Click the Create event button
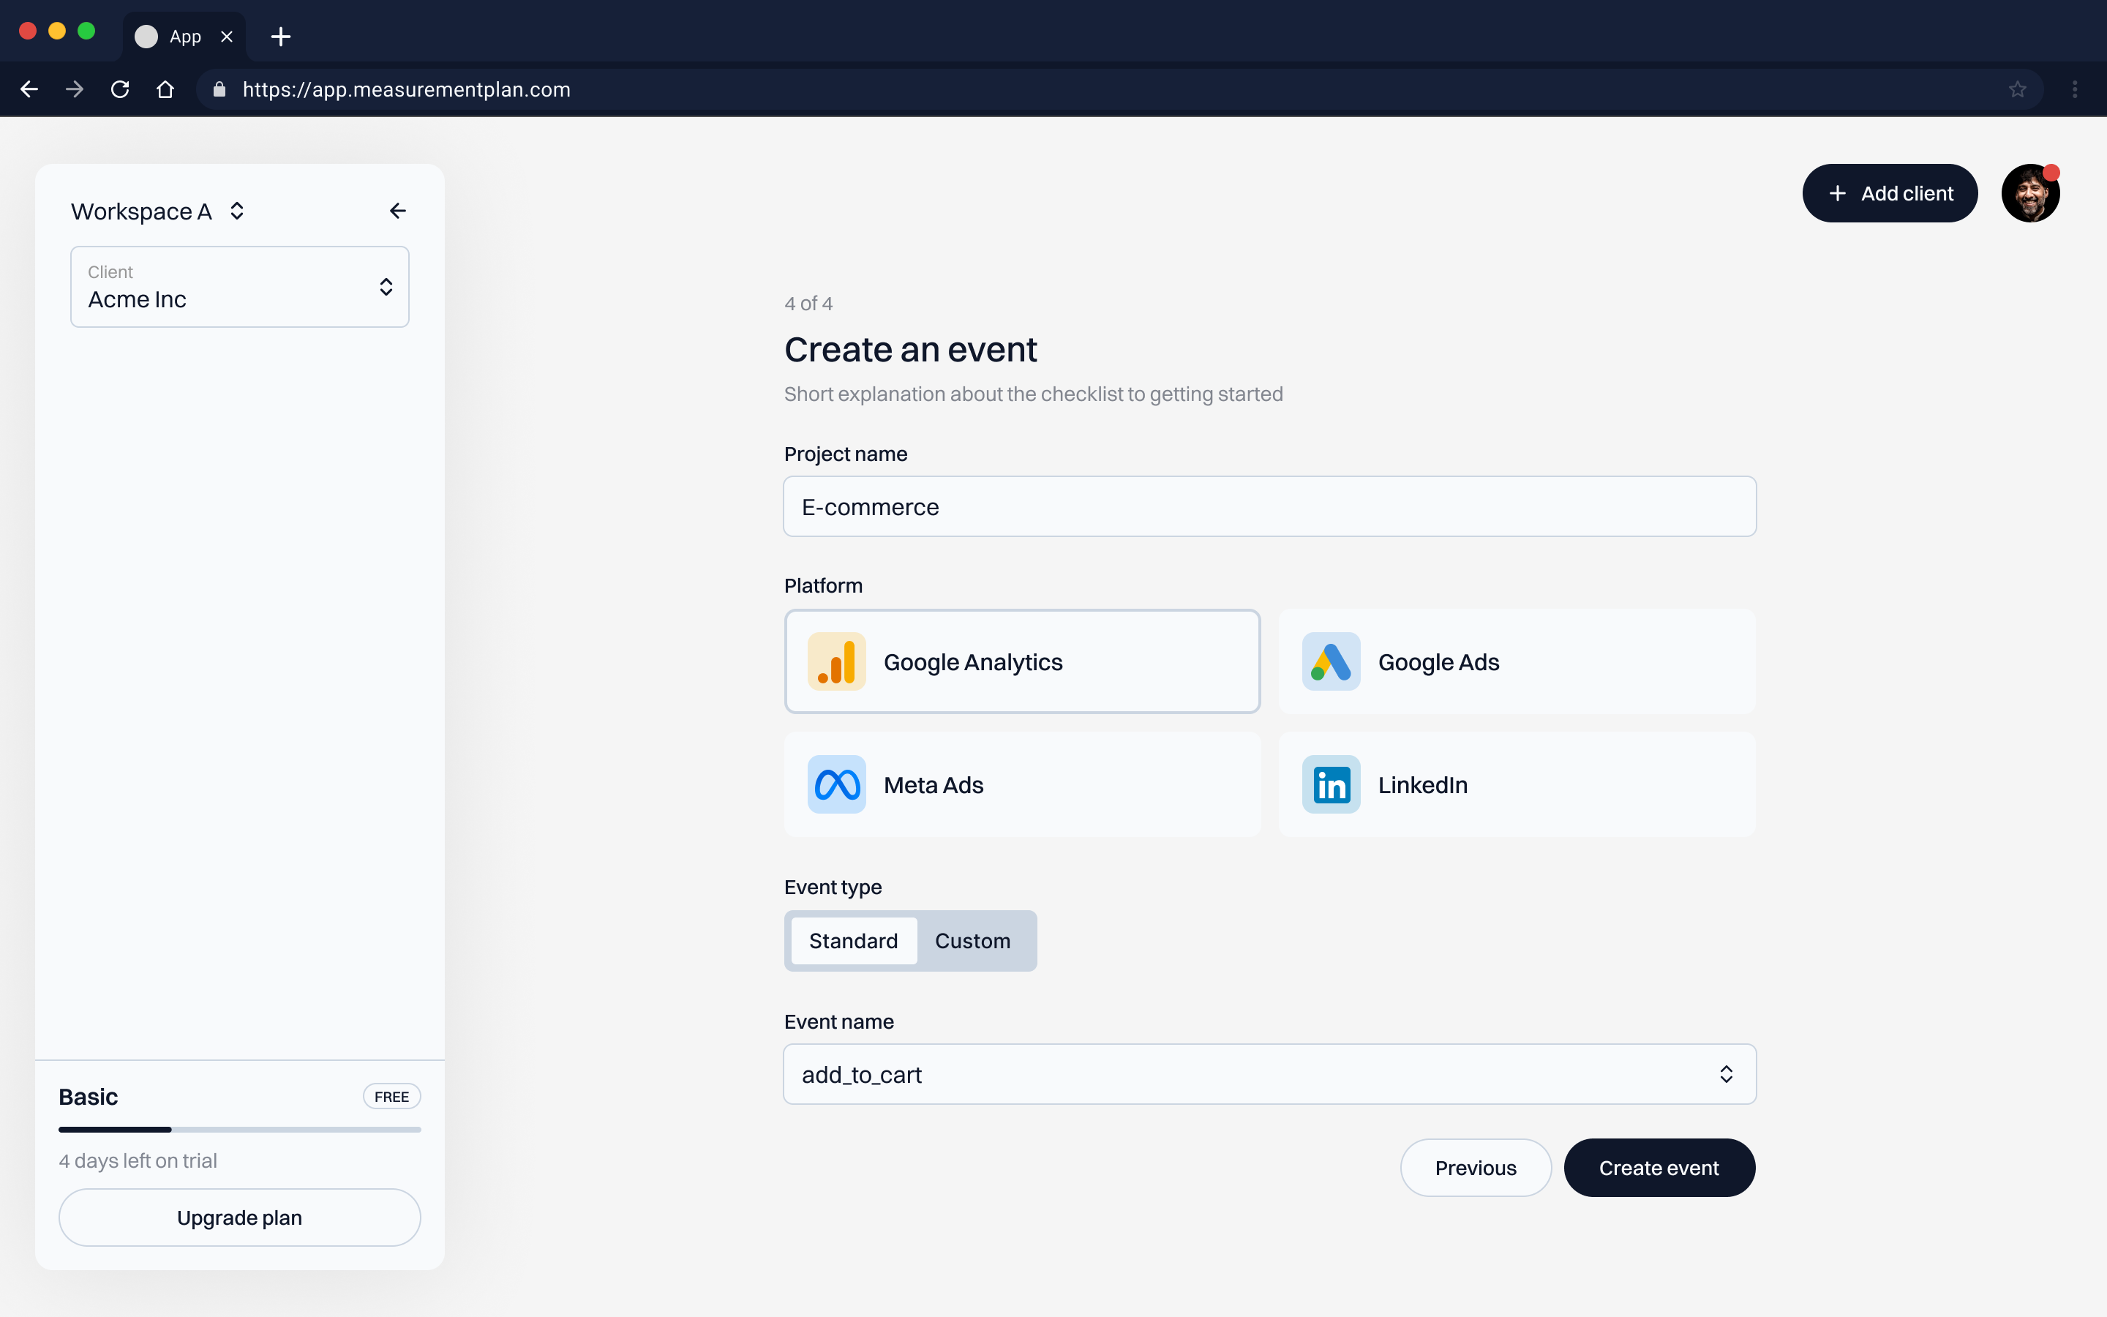 click(x=1659, y=1167)
